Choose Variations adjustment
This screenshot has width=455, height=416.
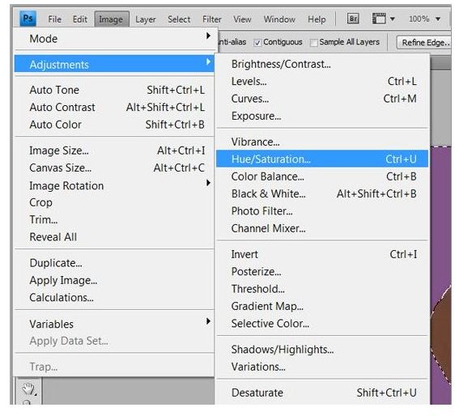[322, 367]
